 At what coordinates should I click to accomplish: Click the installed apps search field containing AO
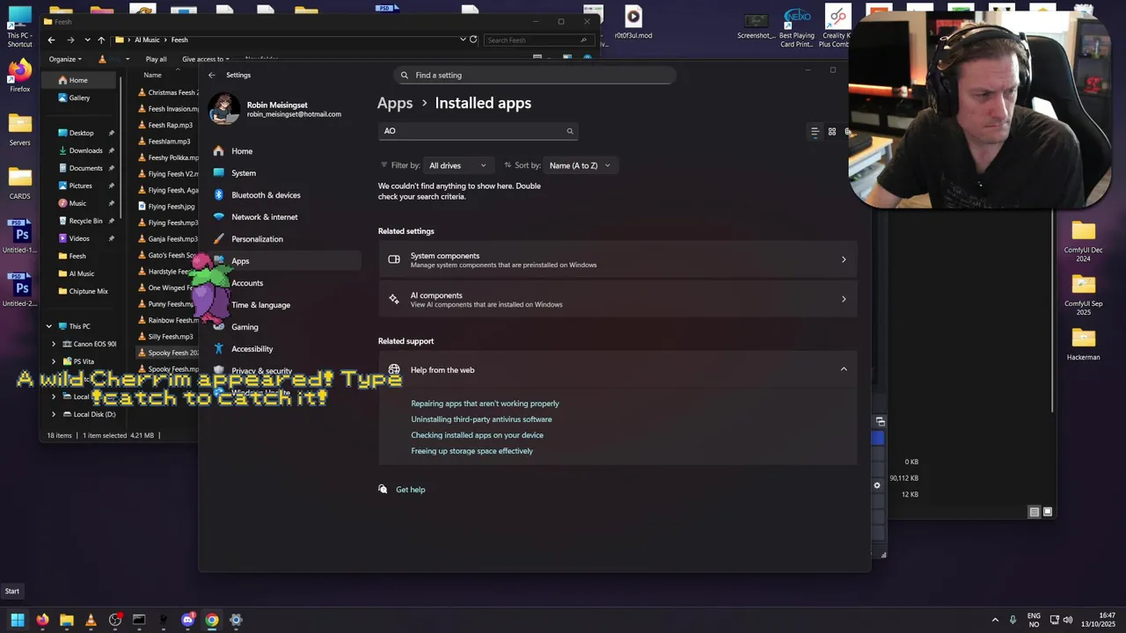[478, 131]
